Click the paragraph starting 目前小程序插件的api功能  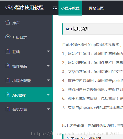[93, 45]
